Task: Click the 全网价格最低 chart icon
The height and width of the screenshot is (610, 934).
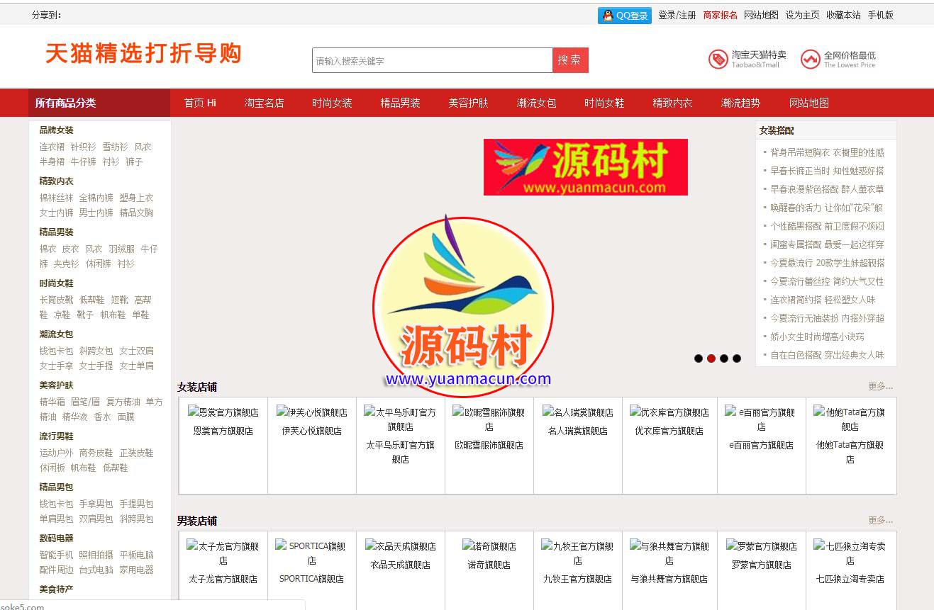Action: (810, 60)
